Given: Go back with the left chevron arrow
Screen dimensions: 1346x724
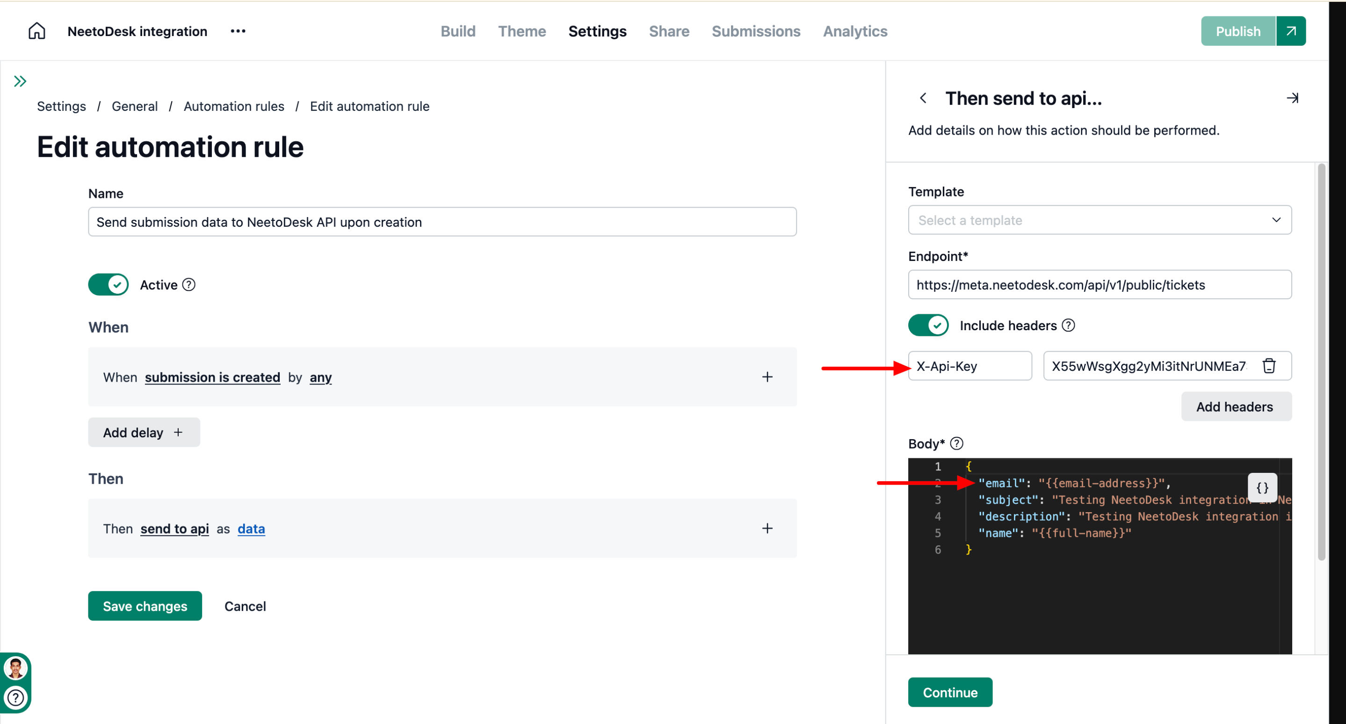Looking at the screenshot, I should 923,98.
